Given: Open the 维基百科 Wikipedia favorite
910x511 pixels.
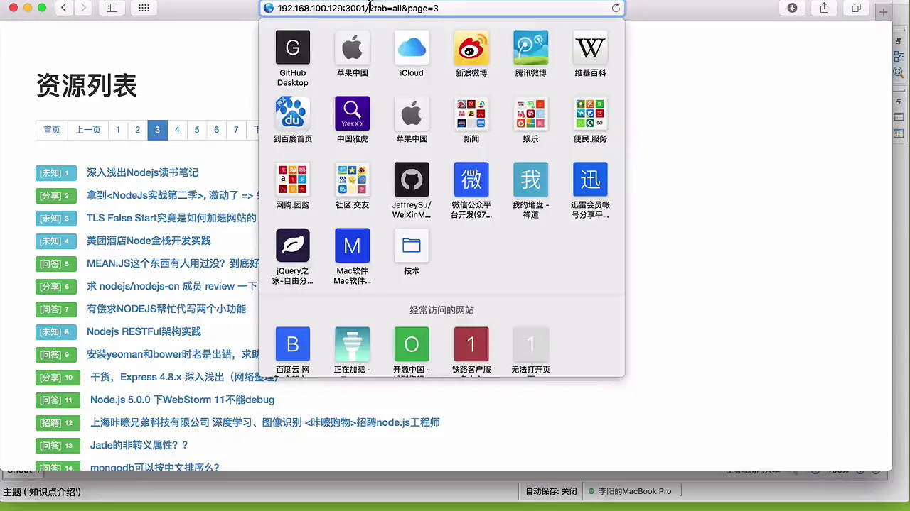Looking at the screenshot, I should [x=590, y=48].
